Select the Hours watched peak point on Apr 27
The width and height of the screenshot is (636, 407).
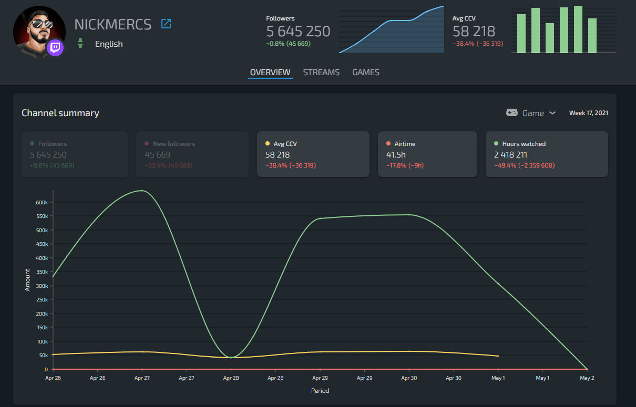point(142,191)
